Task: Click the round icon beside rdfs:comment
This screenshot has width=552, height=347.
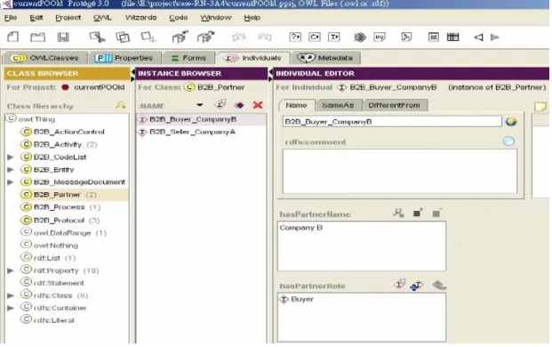Action: (x=508, y=141)
